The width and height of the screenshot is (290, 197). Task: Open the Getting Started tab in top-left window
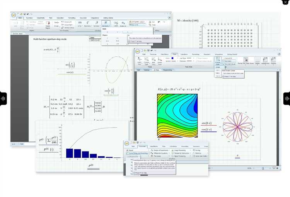(108, 18)
